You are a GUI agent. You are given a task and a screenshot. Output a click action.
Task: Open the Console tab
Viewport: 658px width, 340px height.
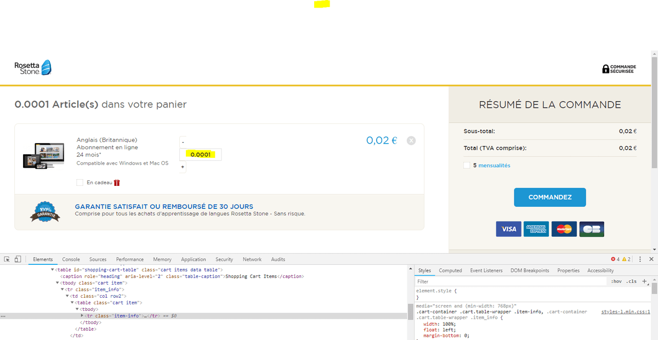[x=71, y=259]
